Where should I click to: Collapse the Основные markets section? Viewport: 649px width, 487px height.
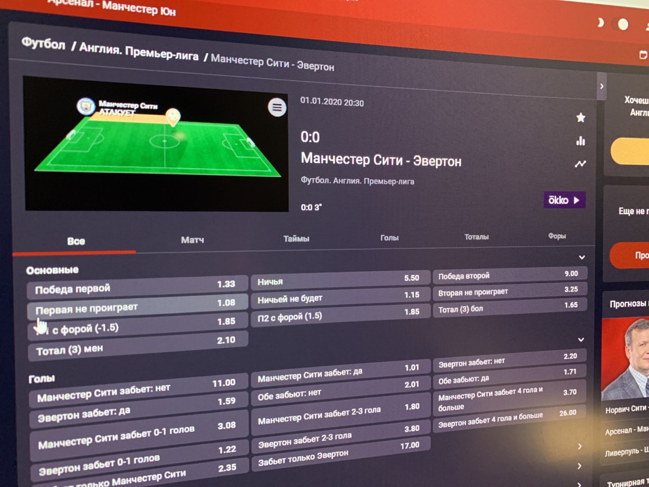click(582, 257)
